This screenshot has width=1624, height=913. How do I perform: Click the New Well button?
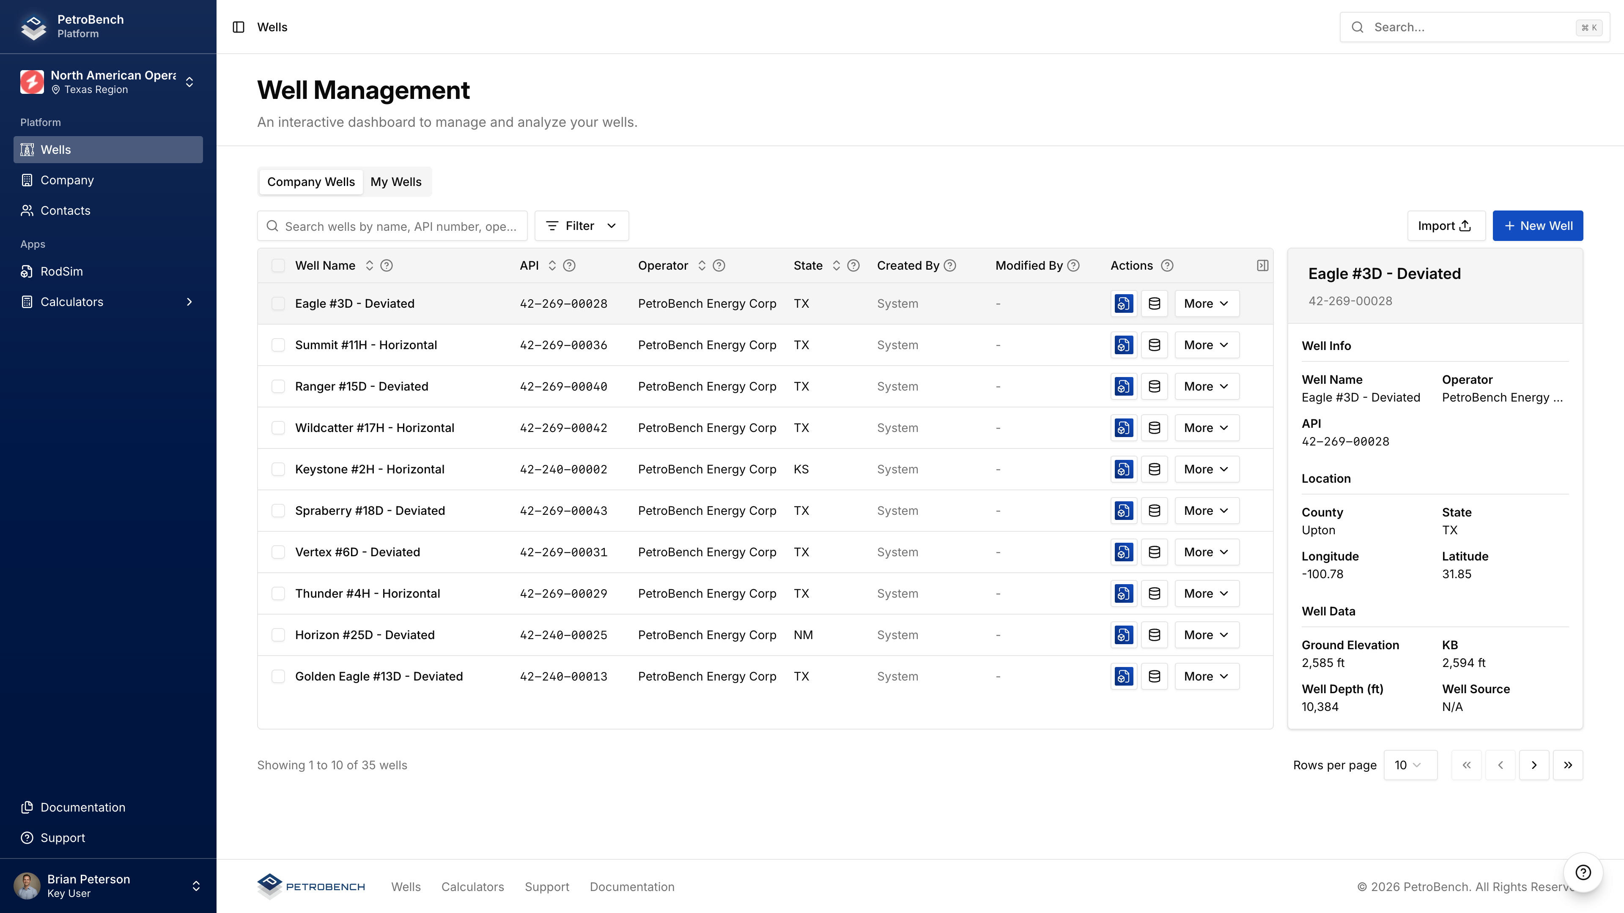(1537, 226)
